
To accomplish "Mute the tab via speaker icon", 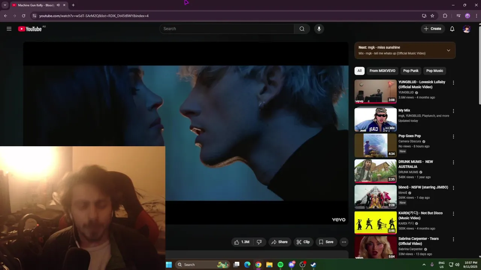I will point(58,5).
